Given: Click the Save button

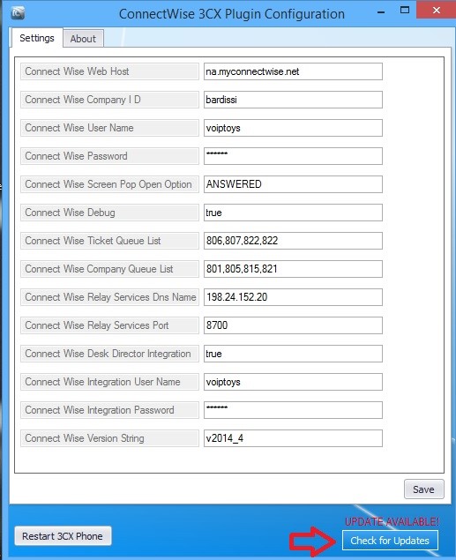Looking at the screenshot, I should coord(424,489).
